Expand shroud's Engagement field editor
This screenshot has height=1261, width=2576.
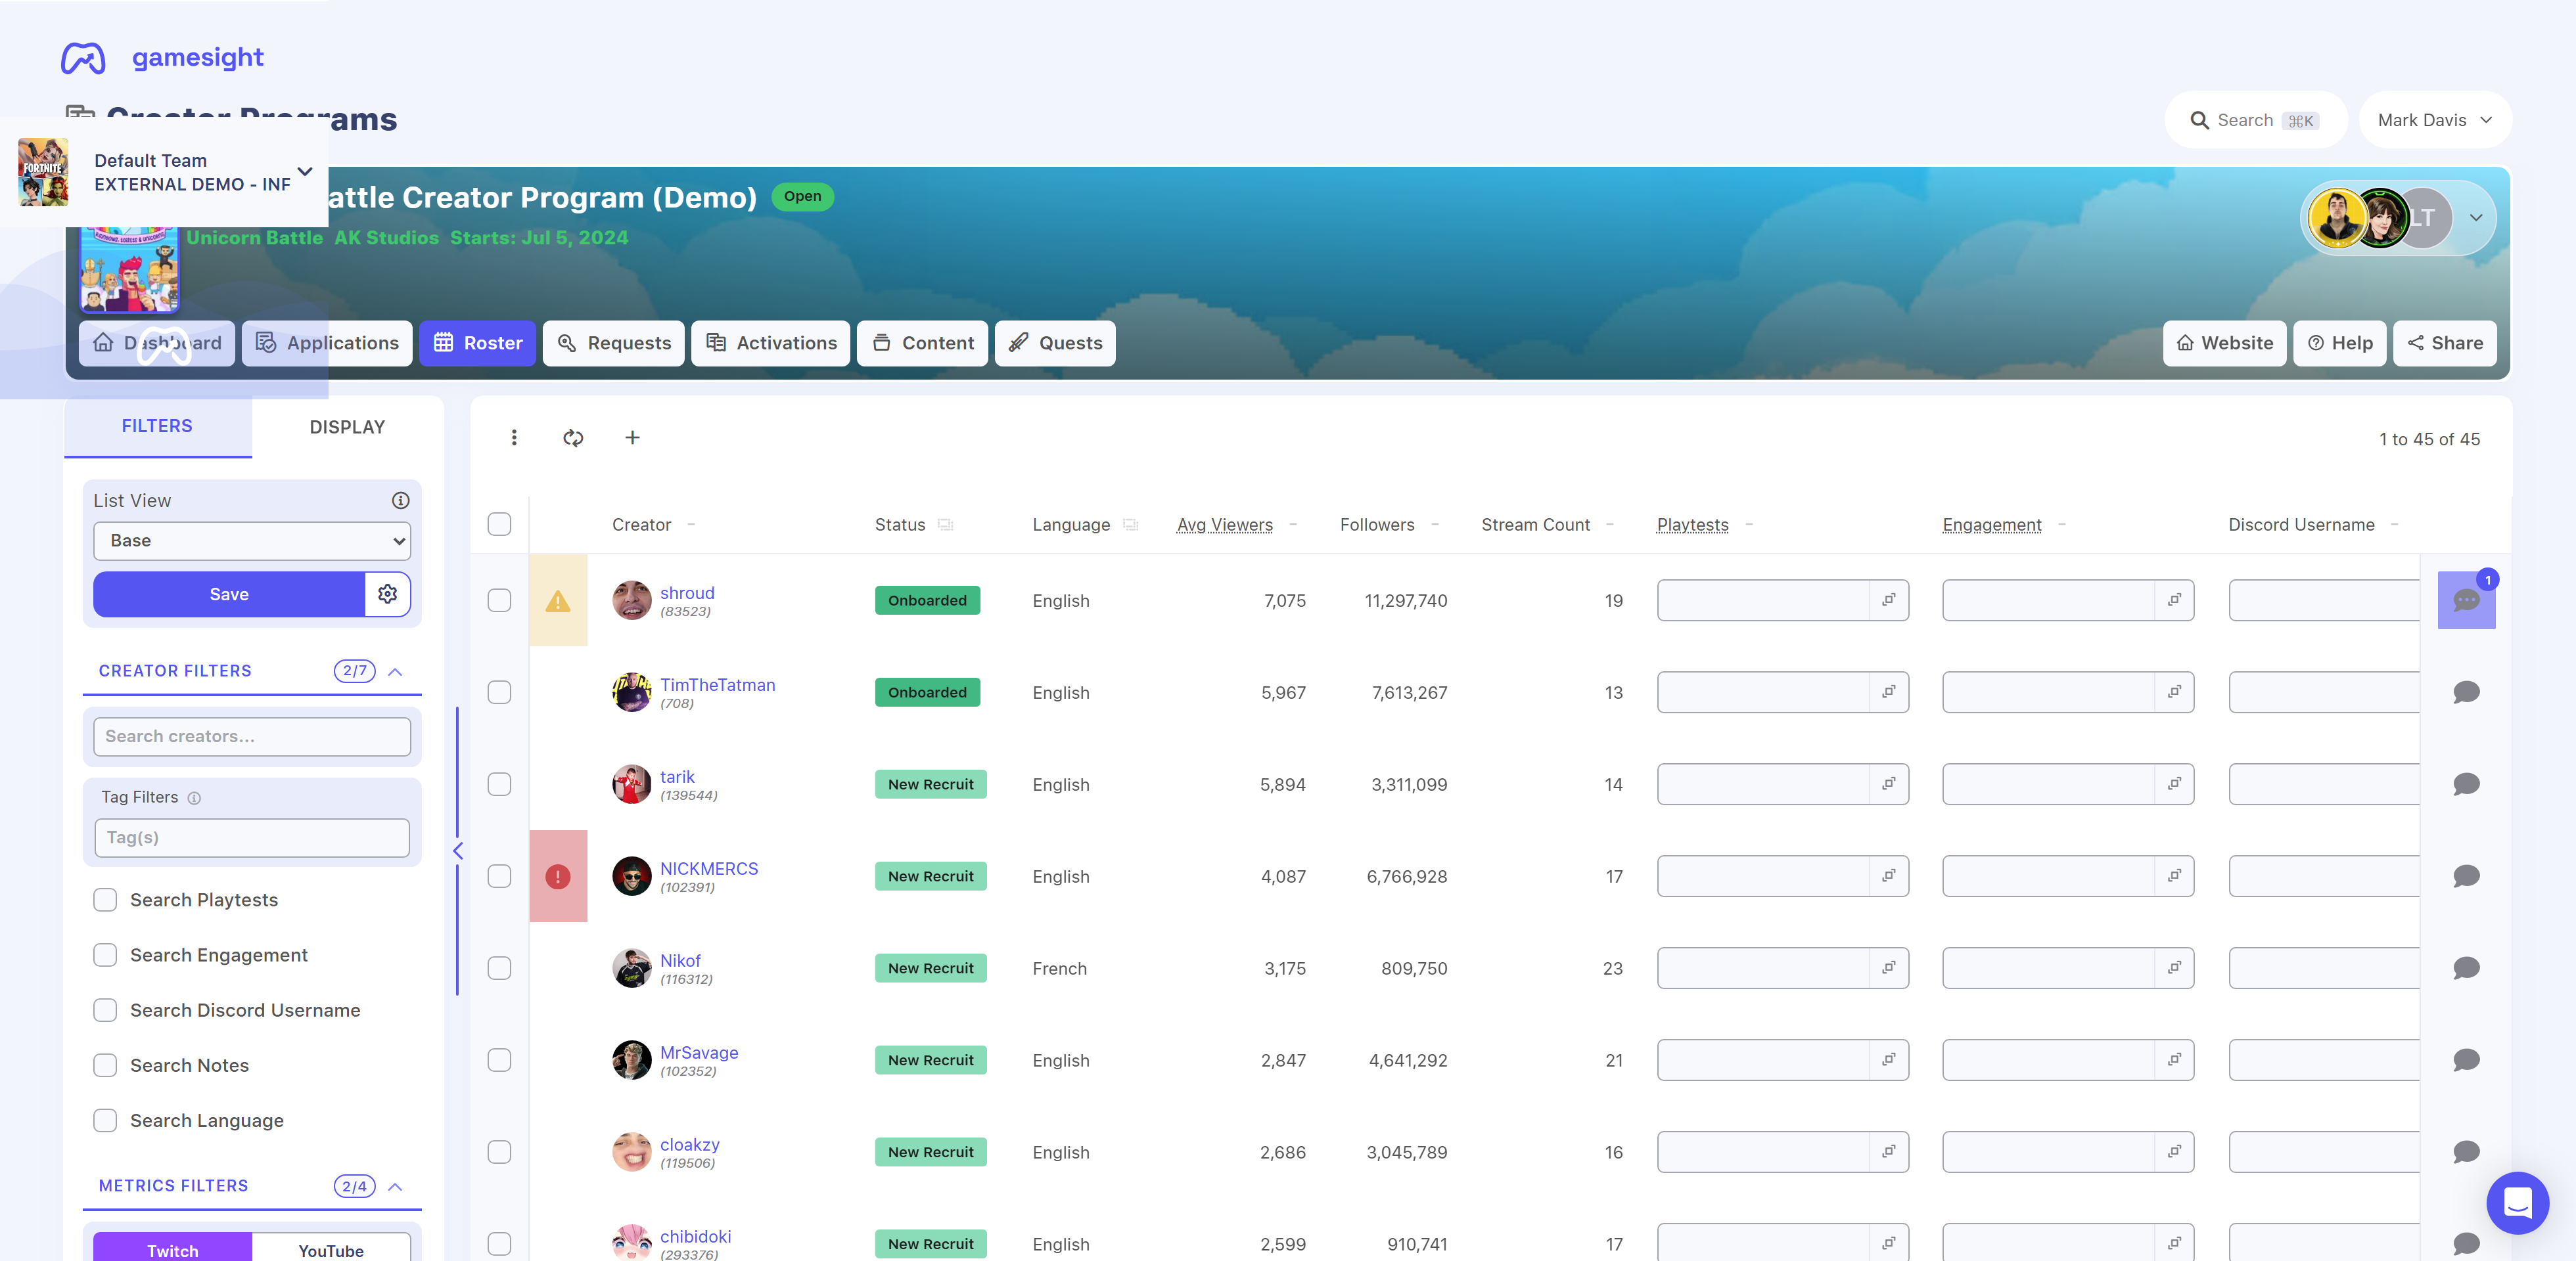(2174, 600)
